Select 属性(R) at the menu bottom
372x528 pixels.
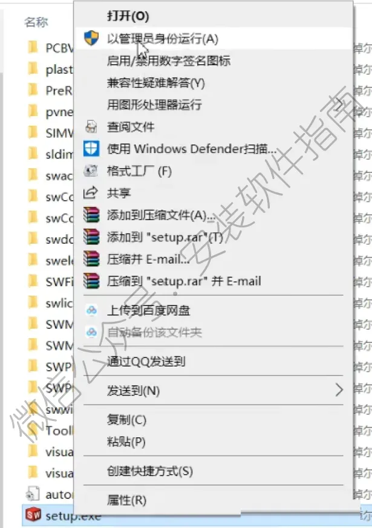coord(126,500)
